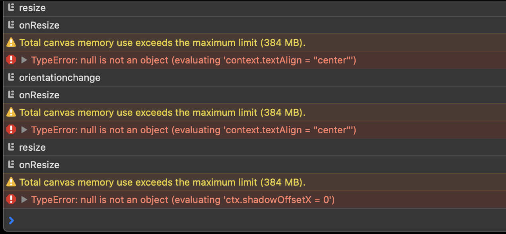Click the red error icon on the shadowOffsetX TypeError
The image size is (506, 234).
click(x=11, y=199)
